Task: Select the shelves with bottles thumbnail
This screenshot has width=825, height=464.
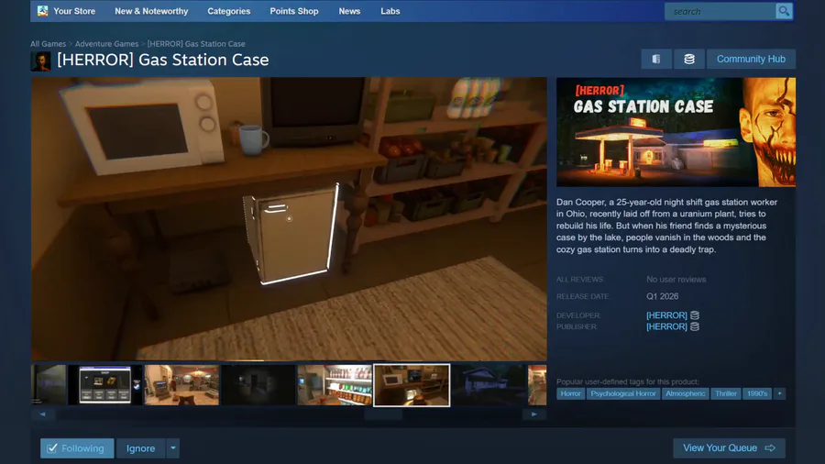Action: [x=335, y=385]
